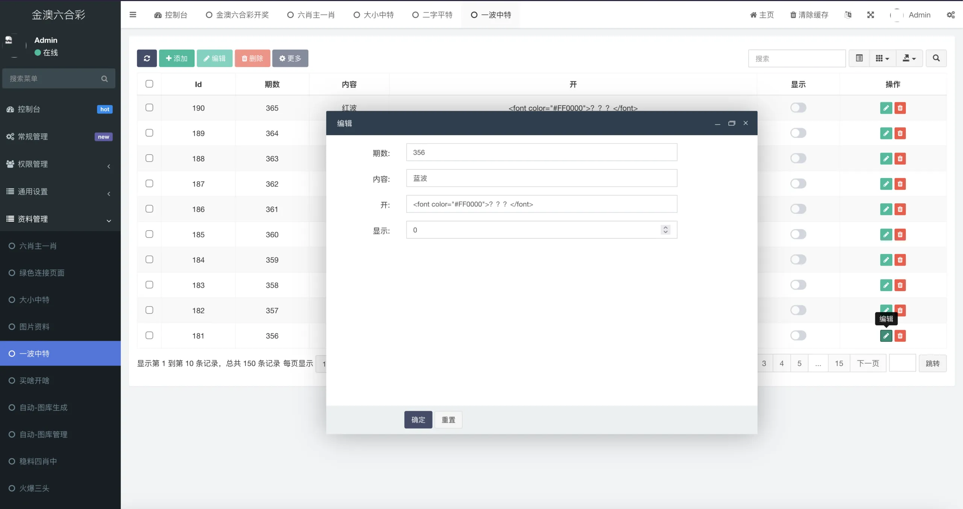Viewport: 963px width, 509px height.
Task: Open the settings gears icon at top right
Action: tap(951, 15)
